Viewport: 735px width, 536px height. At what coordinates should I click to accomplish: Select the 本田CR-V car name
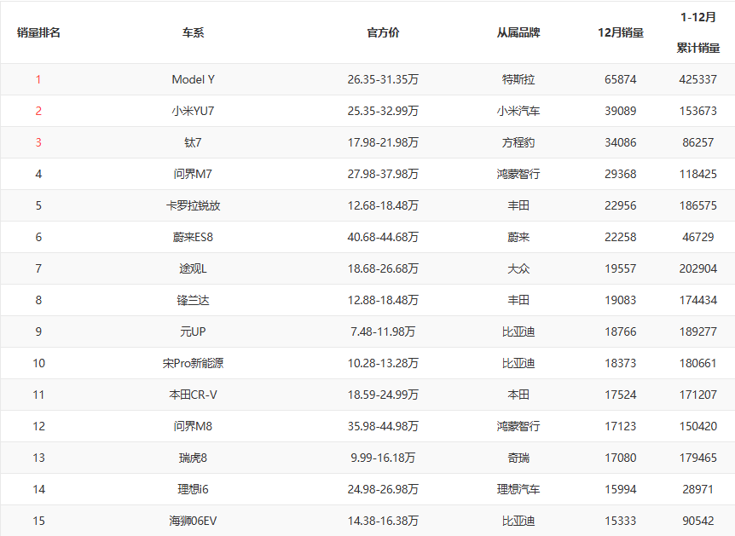pos(193,395)
